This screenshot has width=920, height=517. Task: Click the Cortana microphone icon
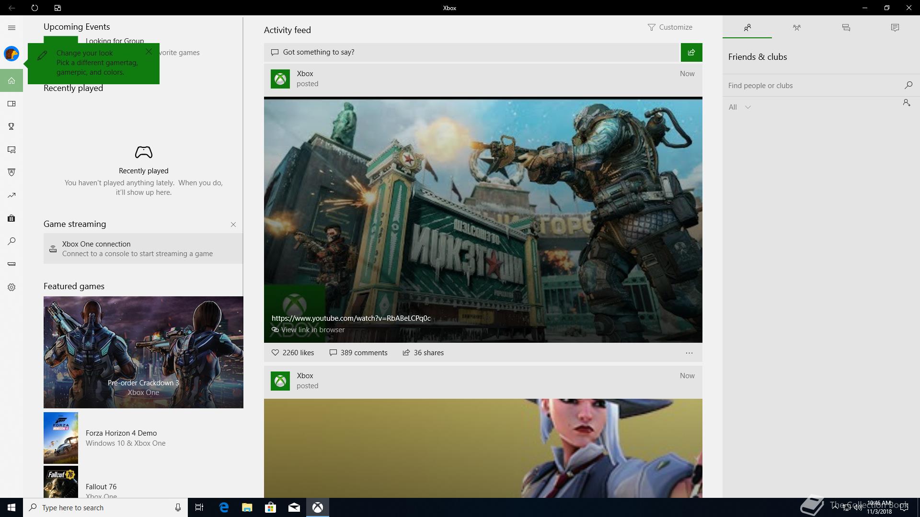click(178, 507)
